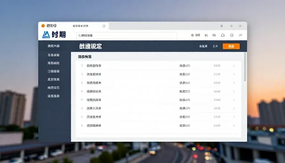Select the radio circle on the third list row
285x163 pixels.
(82, 83)
